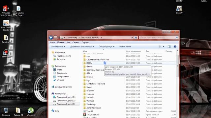
Task: Select Локальный диск (C:) in tree
Action: point(66,97)
